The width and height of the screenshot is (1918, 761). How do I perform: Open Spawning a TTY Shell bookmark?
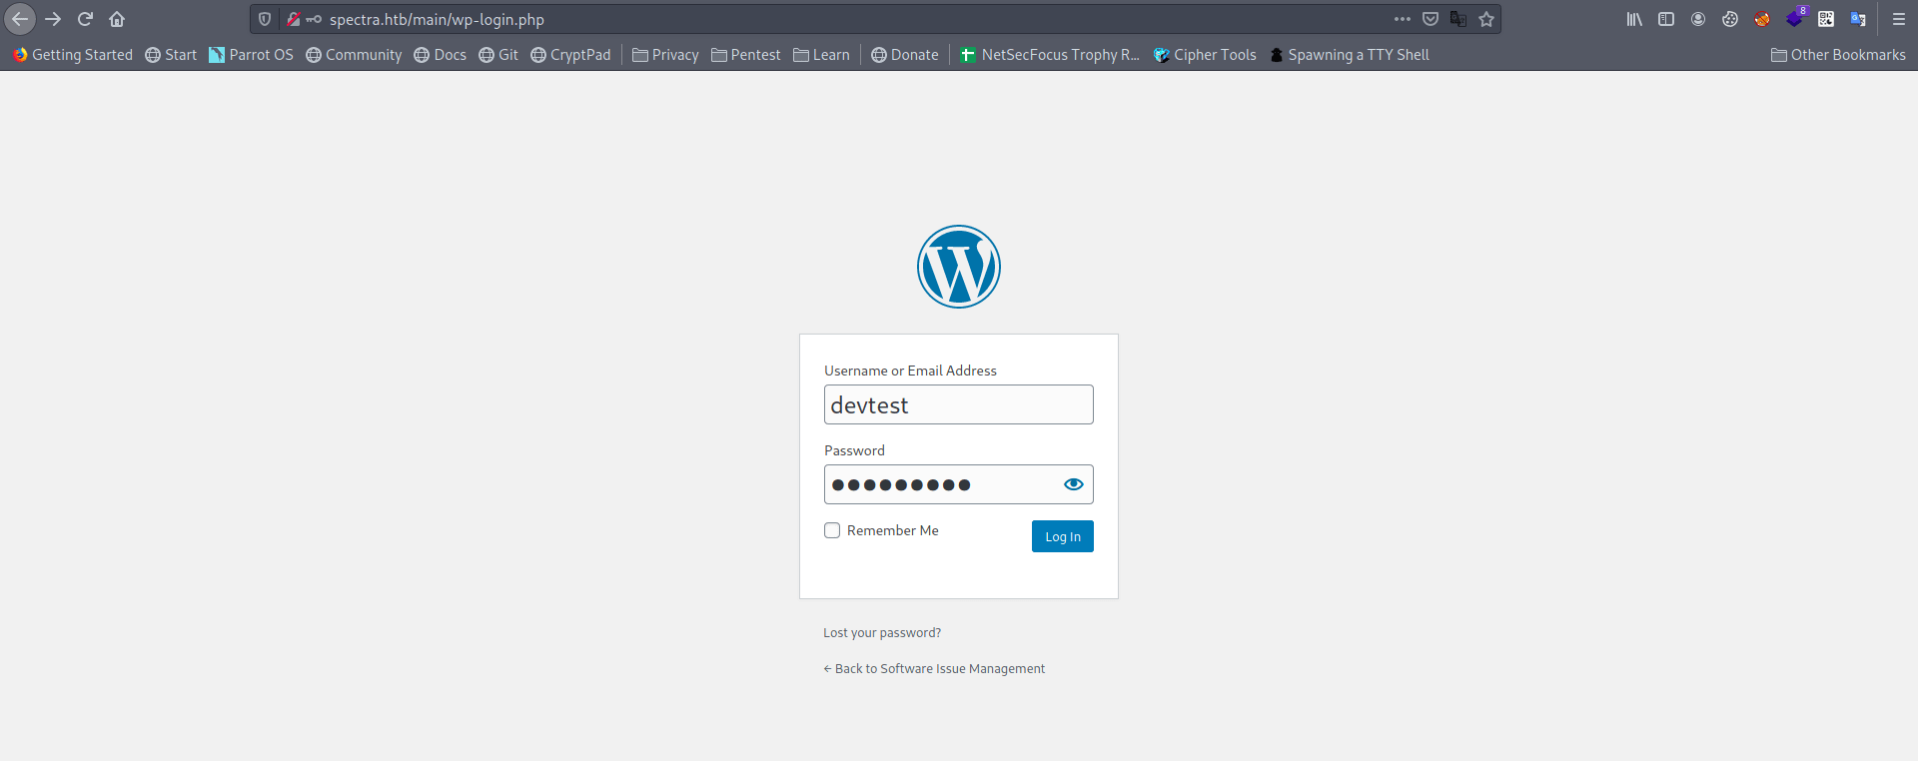(1349, 55)
